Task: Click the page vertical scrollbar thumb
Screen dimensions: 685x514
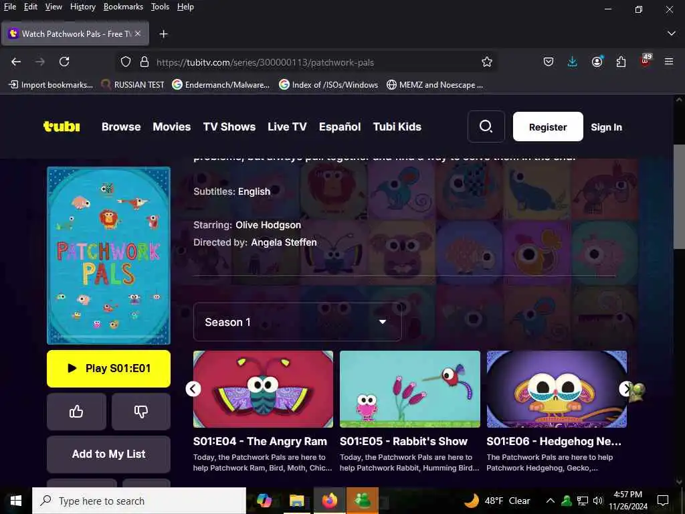Action: pyautogui.click(x=680, y=197)
